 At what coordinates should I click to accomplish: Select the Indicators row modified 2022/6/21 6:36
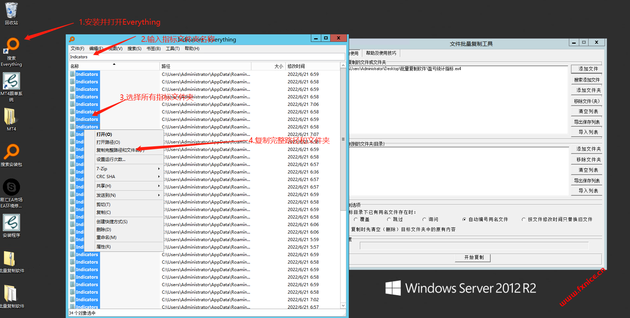pyautogui.click(x=204, y=172)
